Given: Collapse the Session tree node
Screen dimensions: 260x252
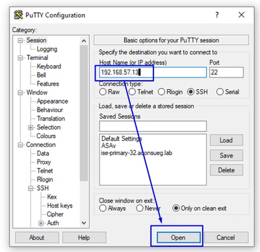Looking at the screenshot, I should 20,40.
